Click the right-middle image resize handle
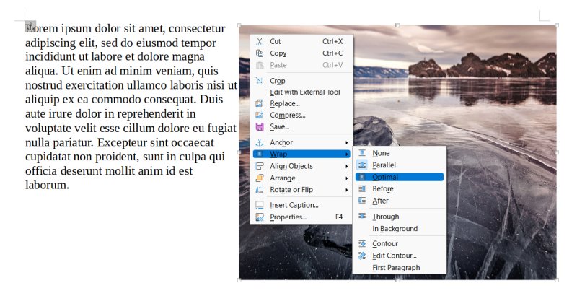577x296 pixels. point(557,152)
